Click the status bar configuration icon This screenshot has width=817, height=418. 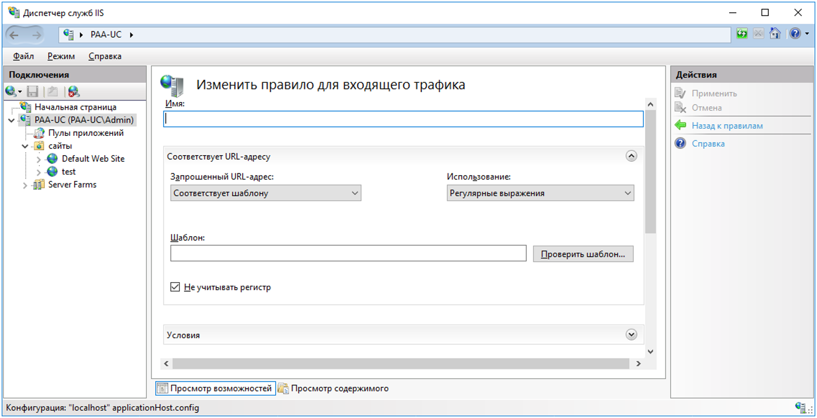(x=800, y=408)
